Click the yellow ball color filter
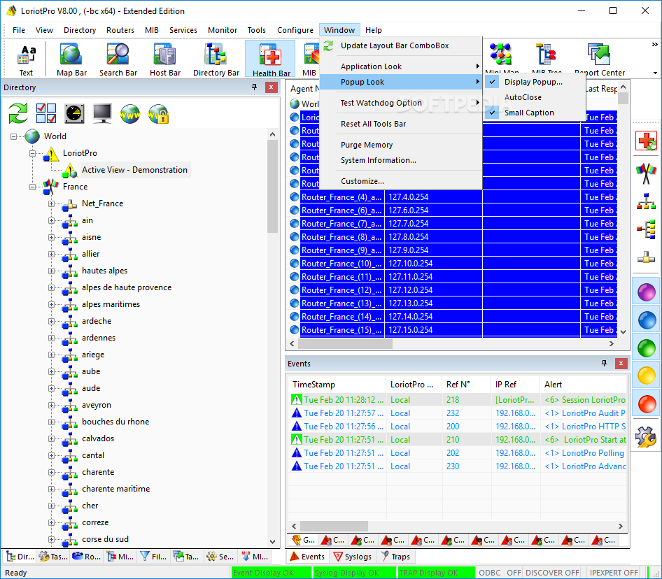 (647, 376)
